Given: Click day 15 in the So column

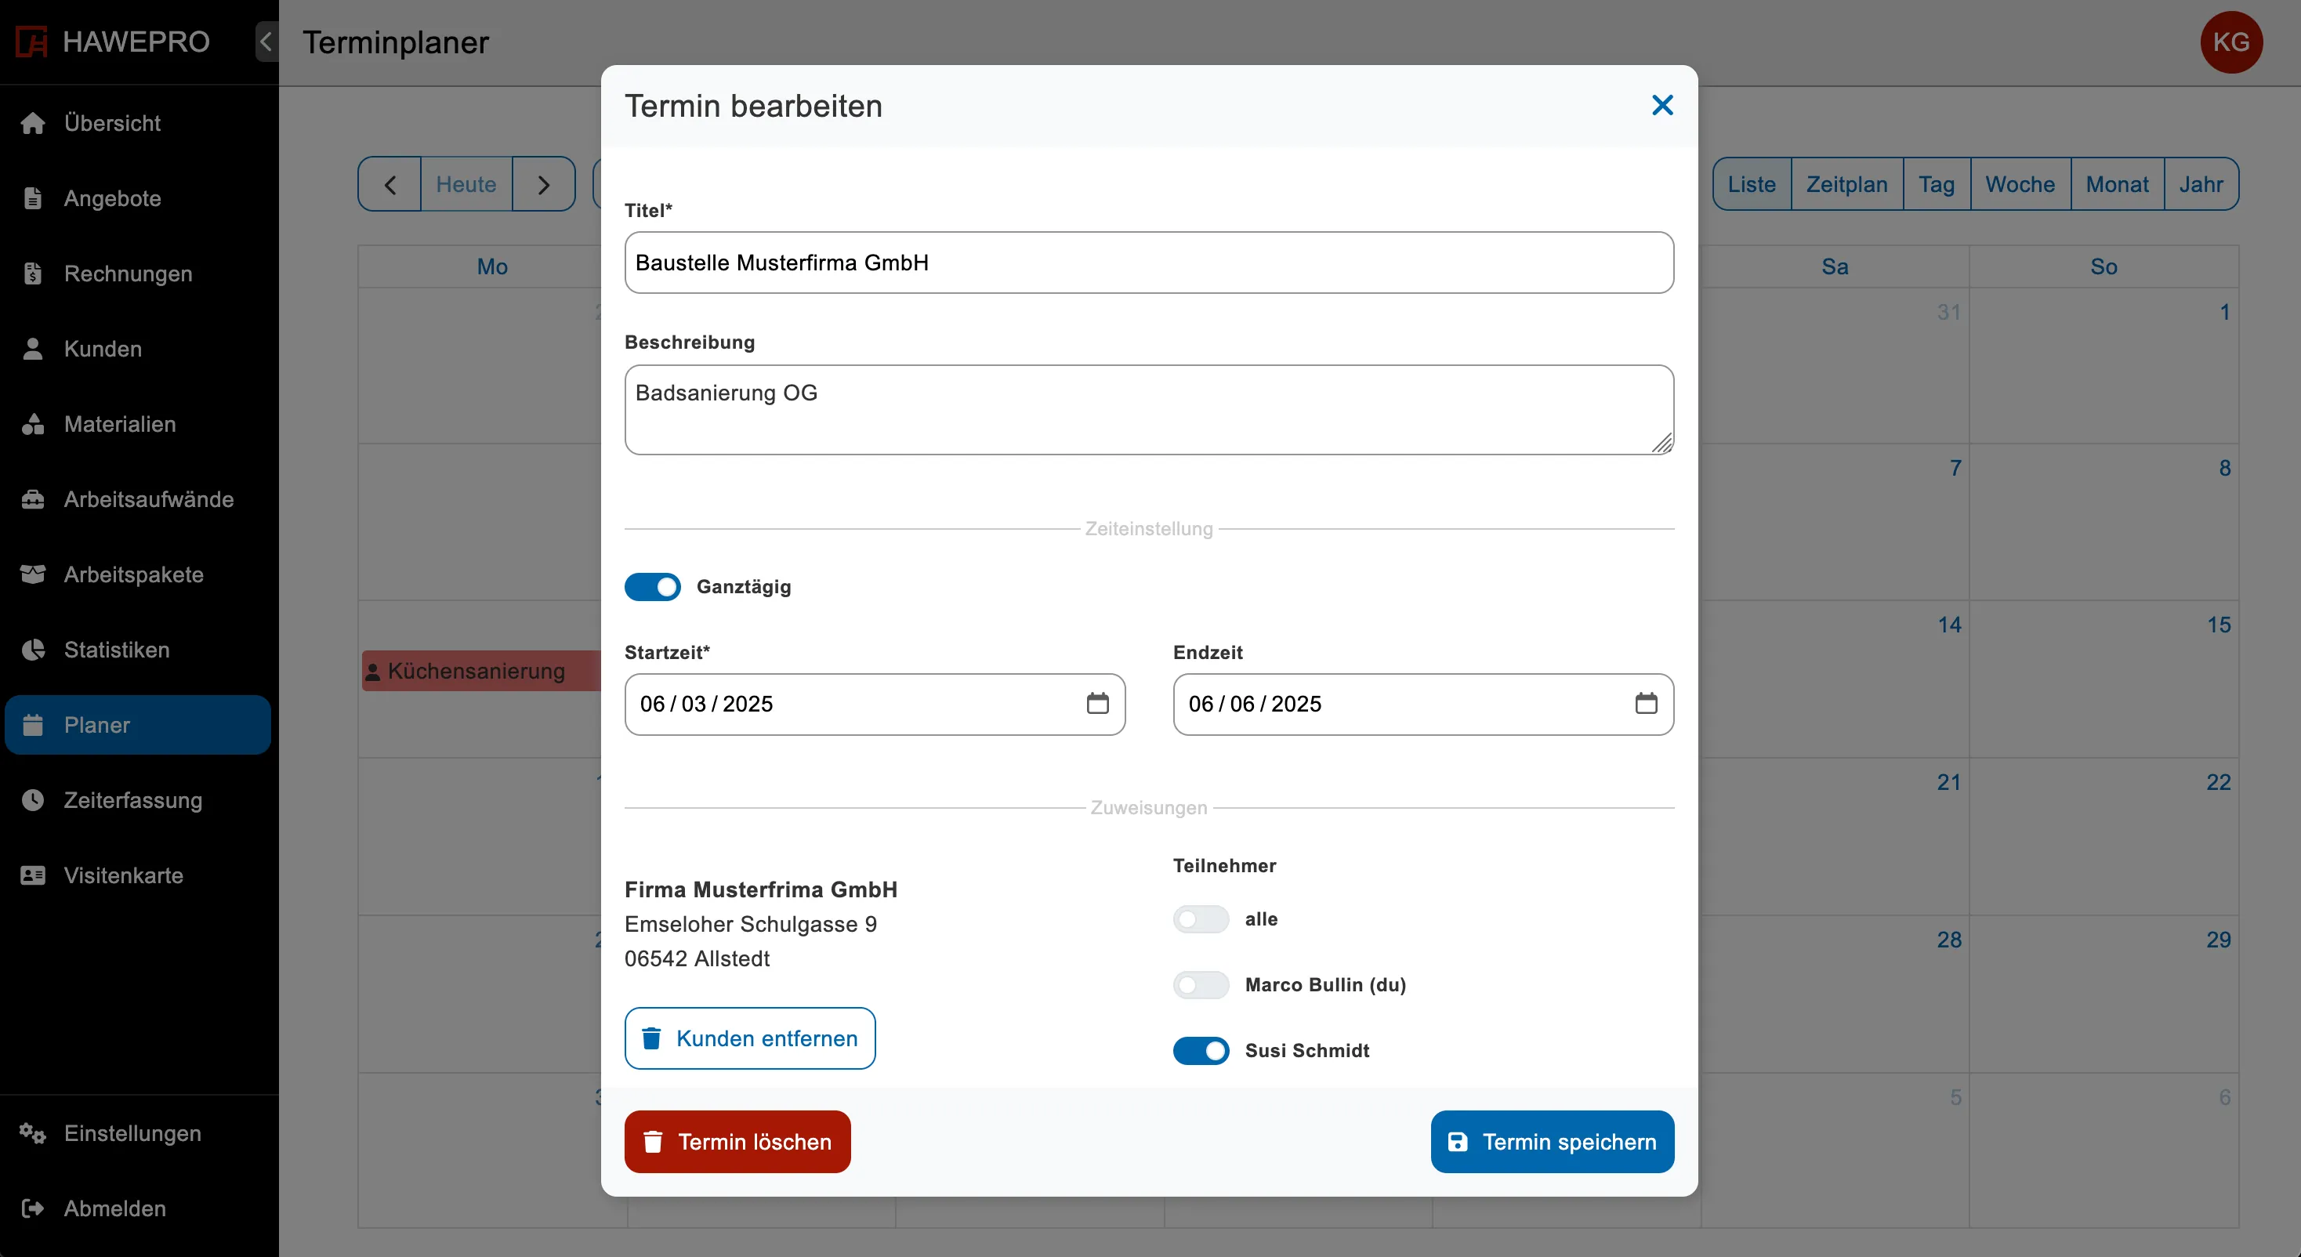Looking at the screenshot, I should click(2218, 625).
